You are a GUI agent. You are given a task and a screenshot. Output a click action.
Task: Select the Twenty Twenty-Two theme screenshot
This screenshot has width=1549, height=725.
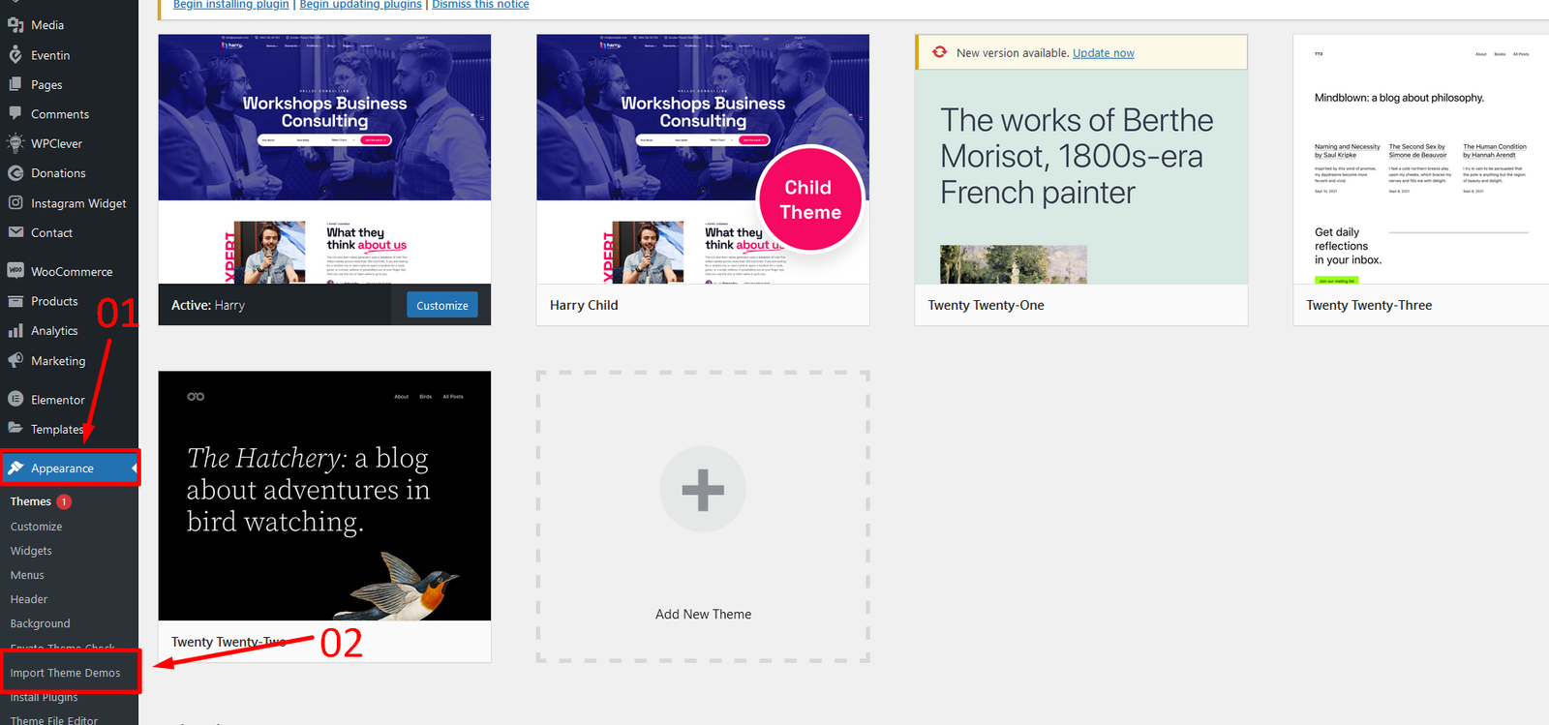(x=324, y=496)
